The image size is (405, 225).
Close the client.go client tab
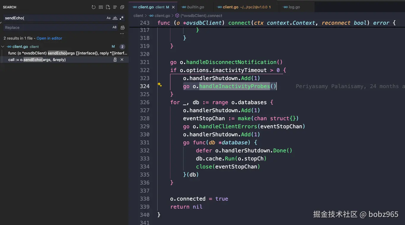point(174,7)
